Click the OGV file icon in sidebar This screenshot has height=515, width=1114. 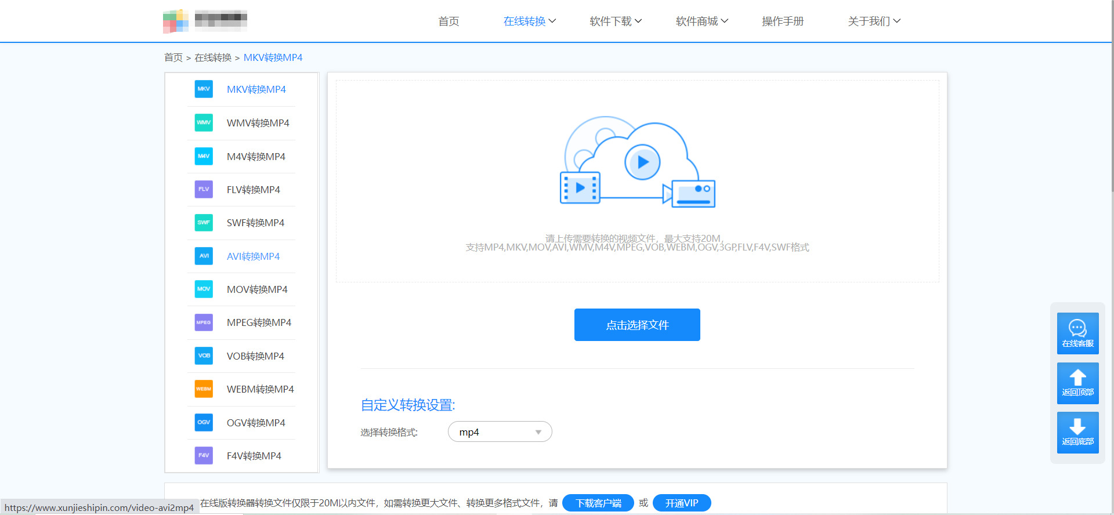(x=204, y=422)
